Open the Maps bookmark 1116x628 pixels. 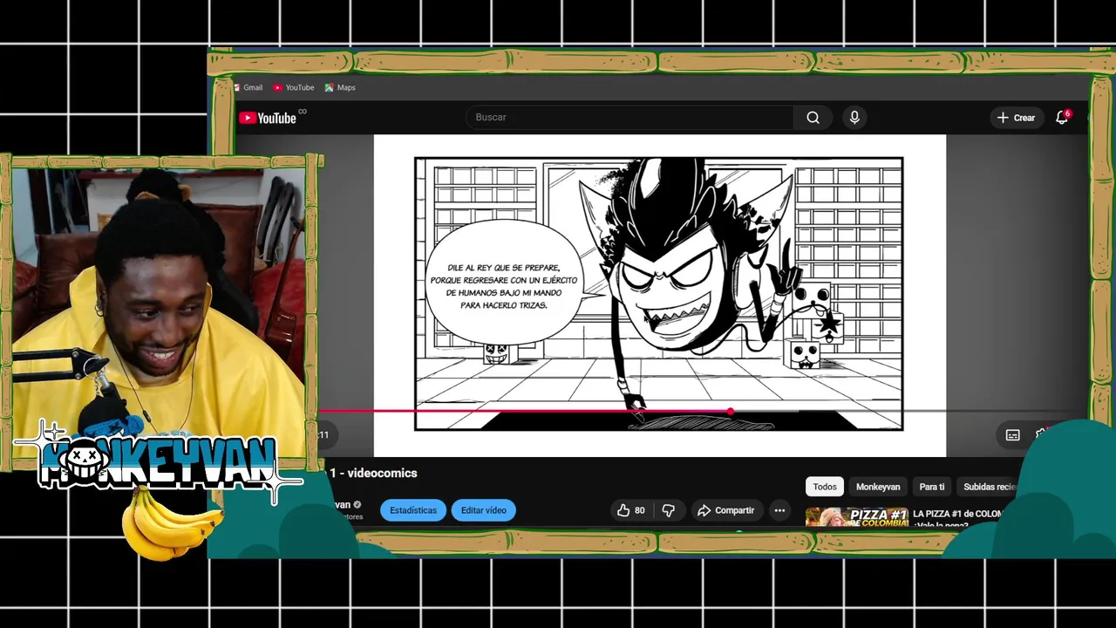pyautogui.click(x=340, y=87)
